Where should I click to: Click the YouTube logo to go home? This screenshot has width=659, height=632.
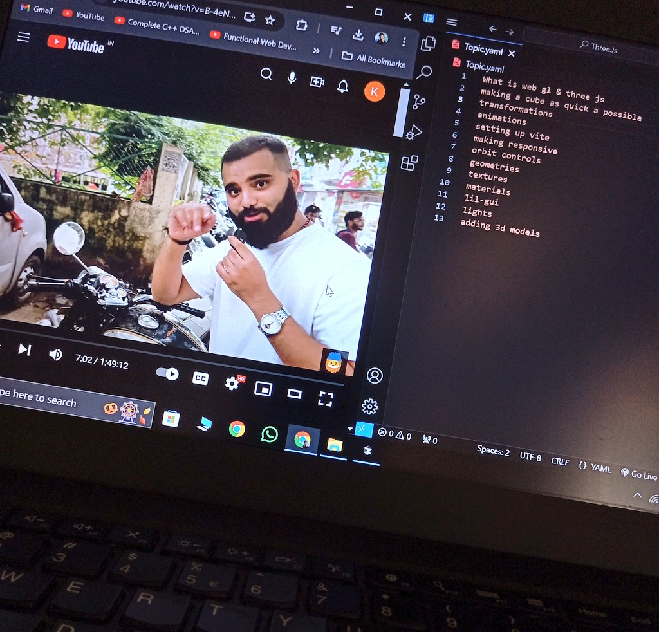76,44
